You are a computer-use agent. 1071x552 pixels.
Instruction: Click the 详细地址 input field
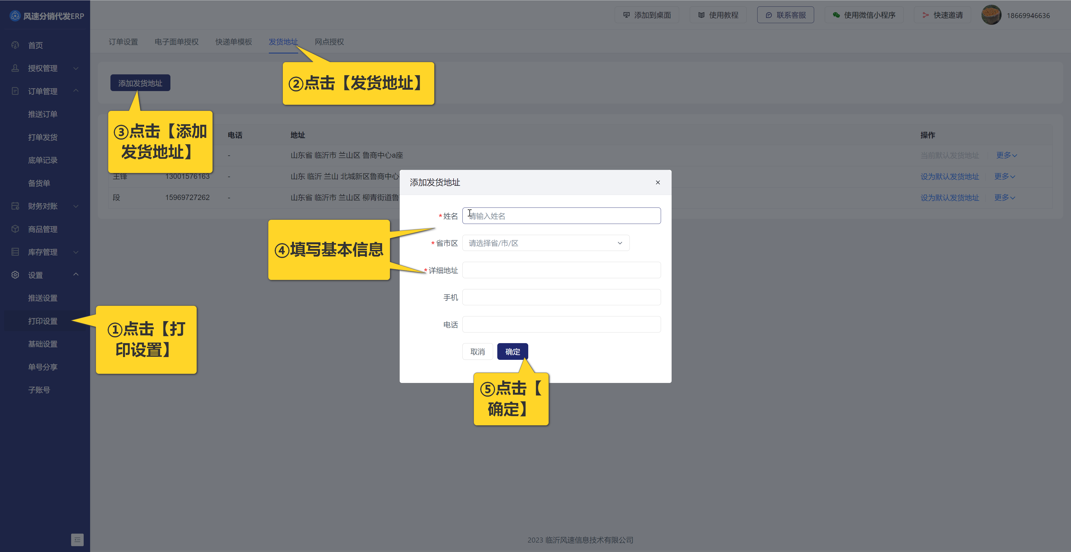561,270
